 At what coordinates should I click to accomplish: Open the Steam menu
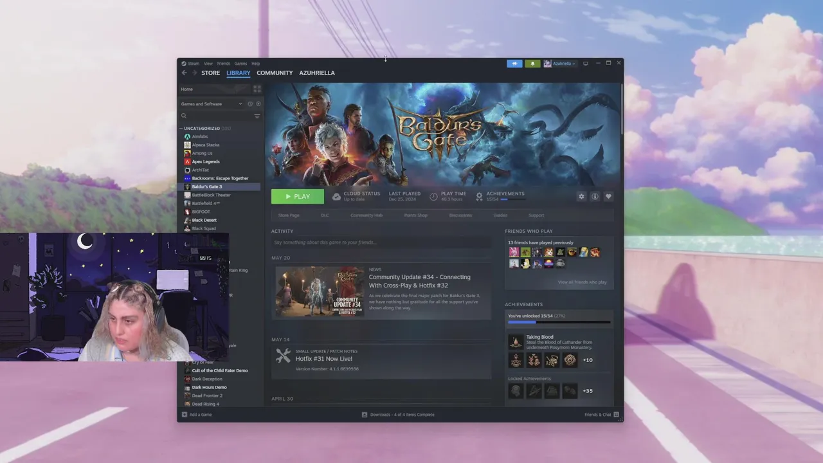pos(193,64)
